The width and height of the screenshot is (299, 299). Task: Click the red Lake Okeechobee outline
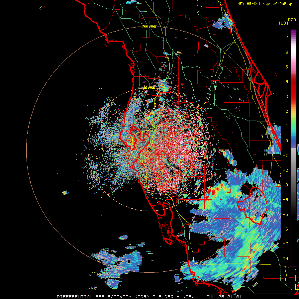pyautogui.click(x=252, y=205)
